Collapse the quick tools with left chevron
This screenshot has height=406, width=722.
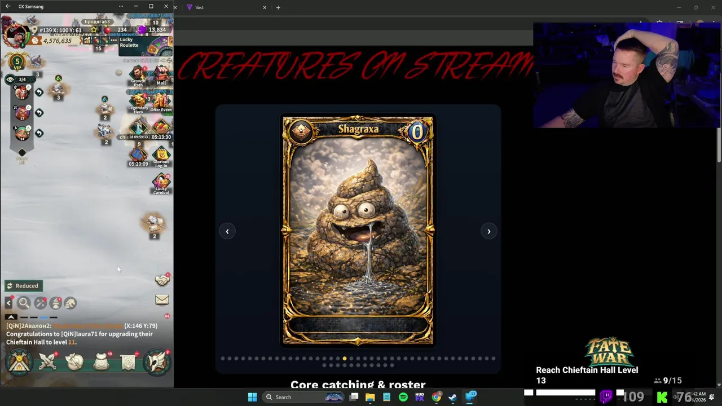pos(8,303)
